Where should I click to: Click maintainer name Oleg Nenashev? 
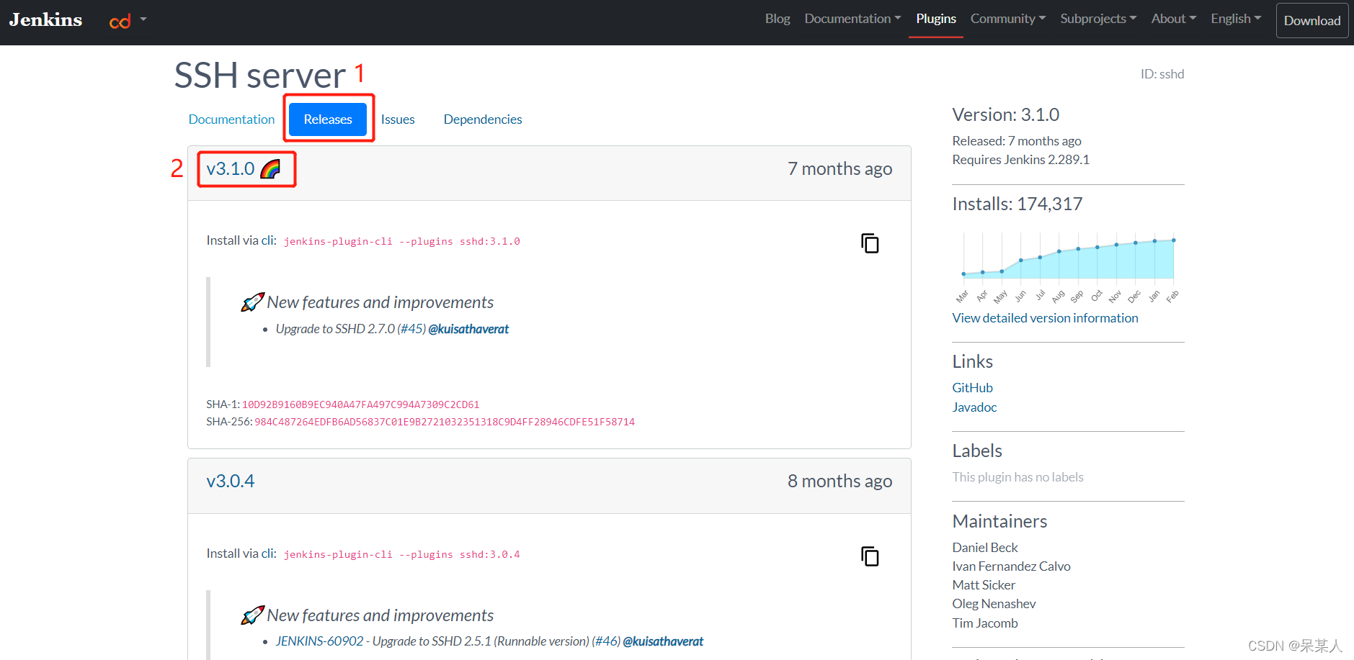point(994,604)
